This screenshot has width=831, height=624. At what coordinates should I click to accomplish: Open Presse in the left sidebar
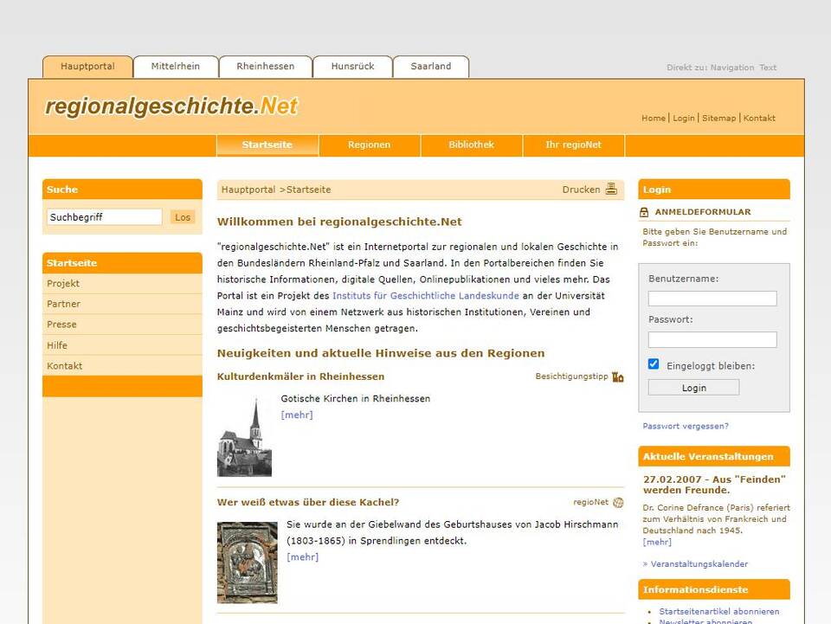[122, 325]
